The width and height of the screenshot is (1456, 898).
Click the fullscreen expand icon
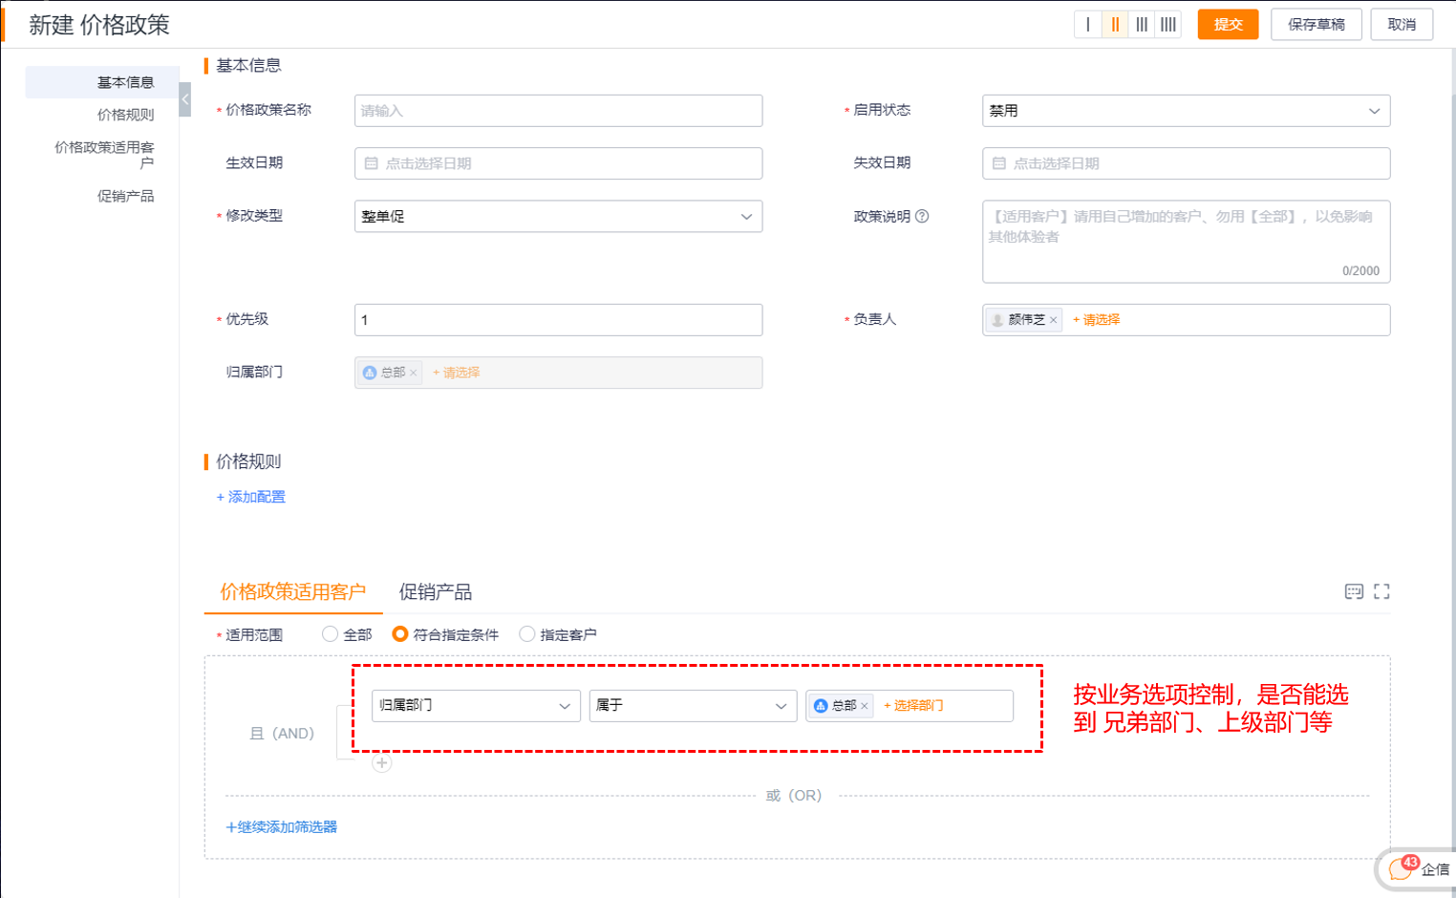point(1381,592)
